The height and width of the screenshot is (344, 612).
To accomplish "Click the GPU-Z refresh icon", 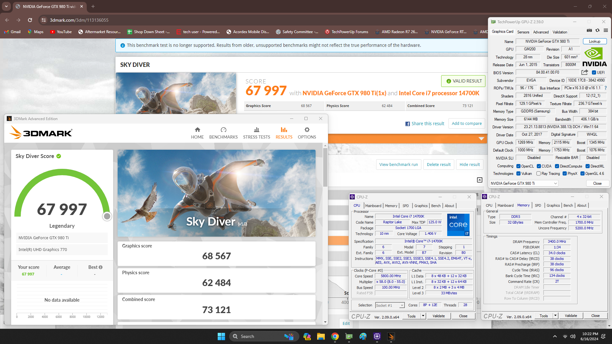I will (598, 31).
